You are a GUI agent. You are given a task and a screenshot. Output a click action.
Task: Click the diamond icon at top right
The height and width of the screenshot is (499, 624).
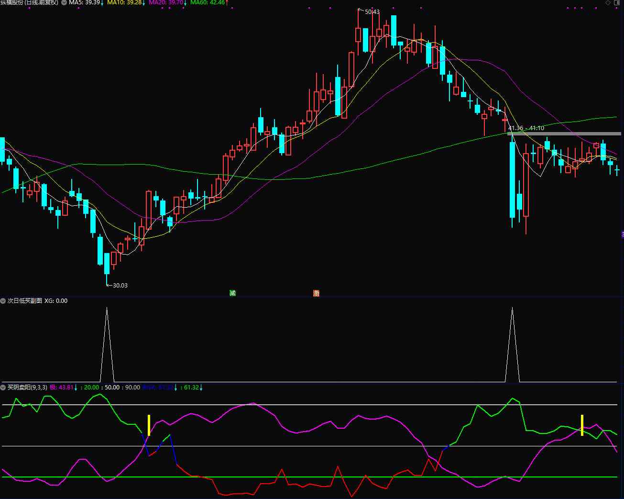click(x=608, y=2)
